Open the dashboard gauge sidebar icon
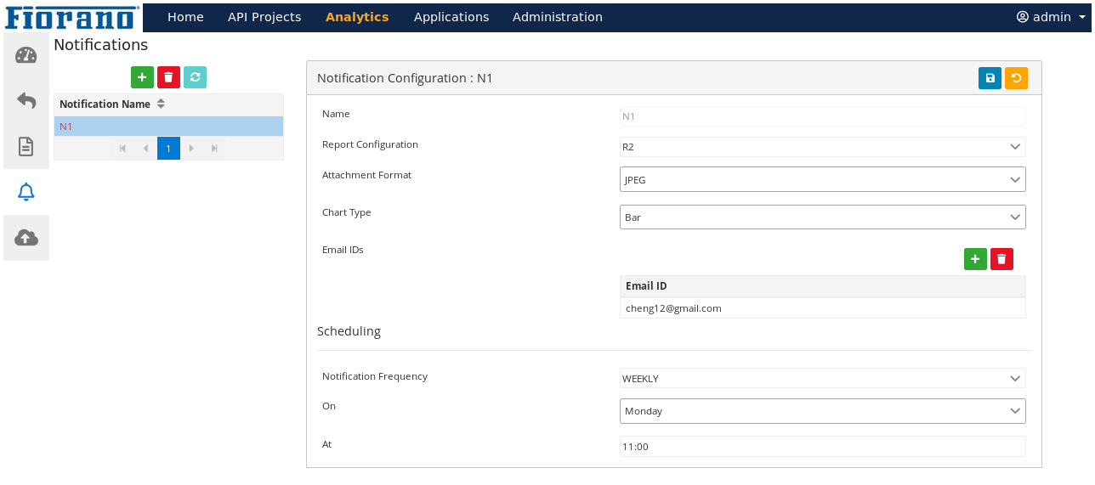This screenshot has width=1095, height=485. point(26,55)
